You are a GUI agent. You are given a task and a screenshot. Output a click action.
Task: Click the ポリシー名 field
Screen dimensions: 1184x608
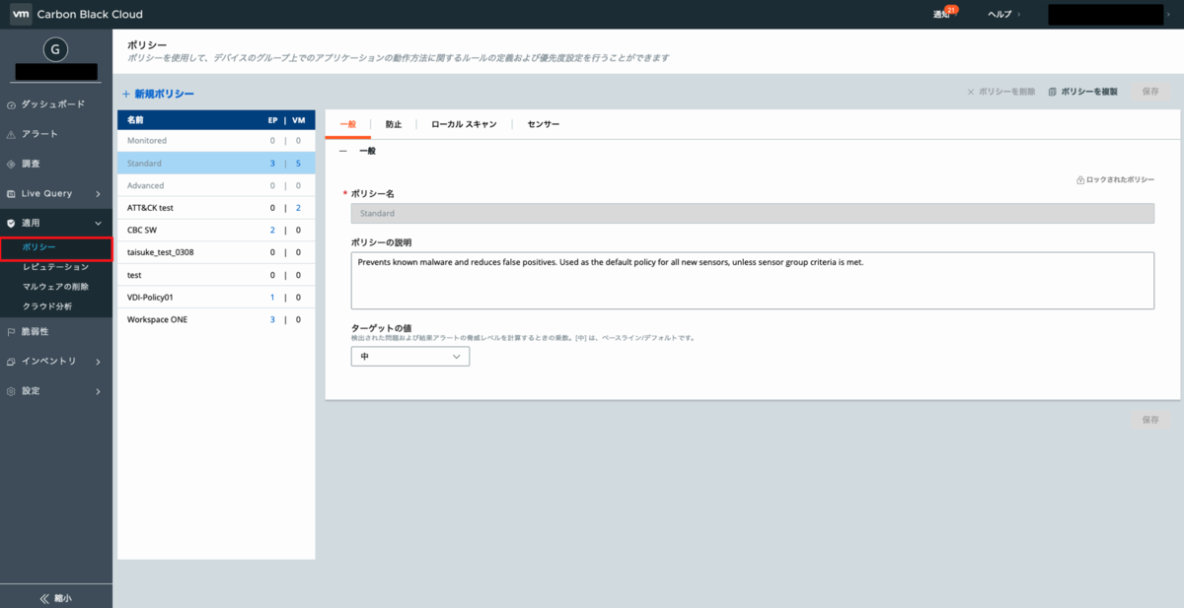click(753, 213)
